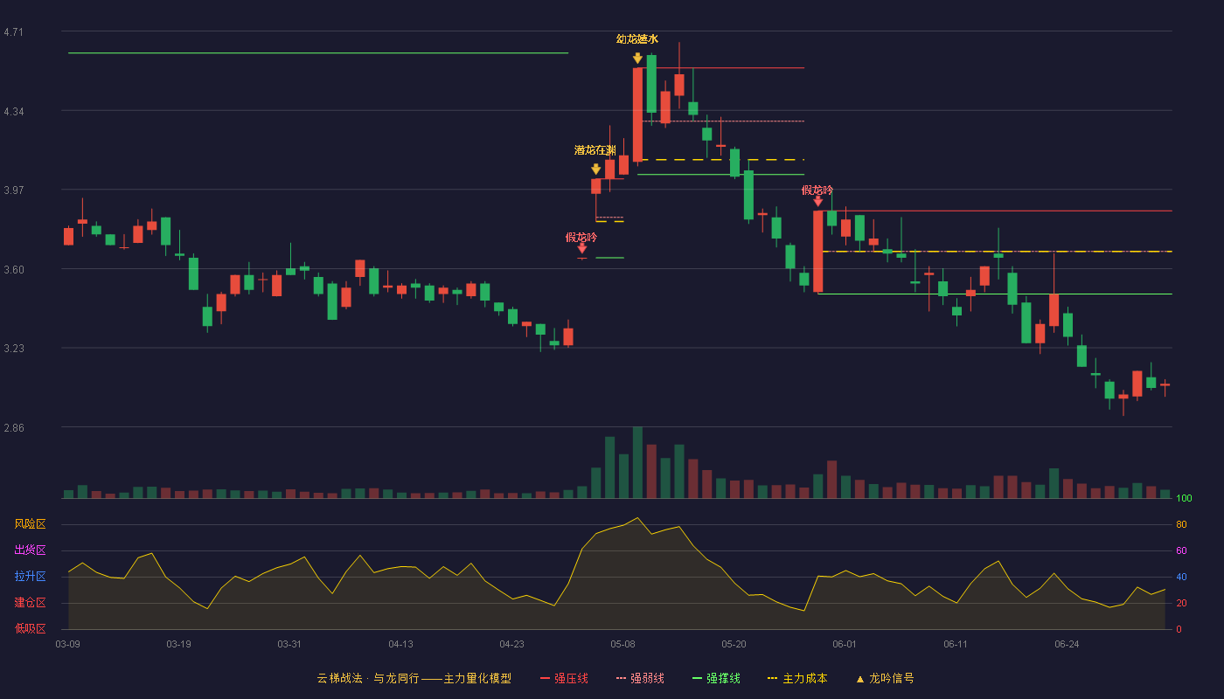The height and width of the screenshot is (699, 1224).
Task: Toggle the 龙吟信号 legend entry
Action: [885, 678]
